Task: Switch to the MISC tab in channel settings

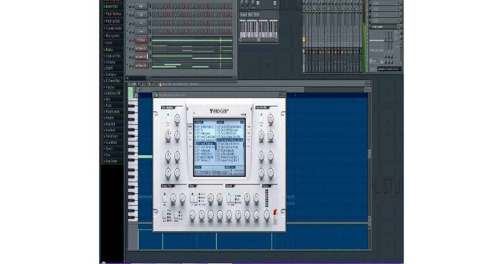Action: (x=250, y=15)
